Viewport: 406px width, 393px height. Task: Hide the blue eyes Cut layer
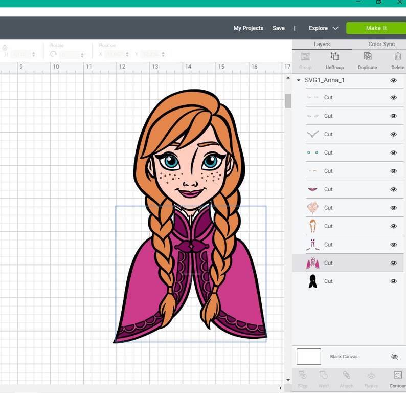coord(393,152)
